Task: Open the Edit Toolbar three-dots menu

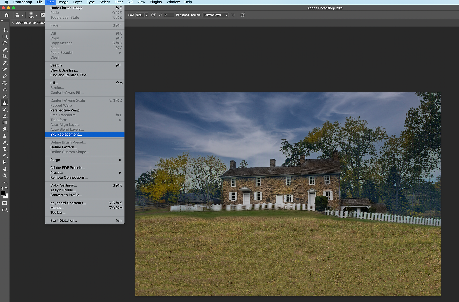Action: (x=5, y=182)
